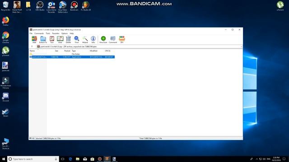
Task: Click the Recycle Bin desktop icon
Action: pyautogui.click(x=5, y=6)
